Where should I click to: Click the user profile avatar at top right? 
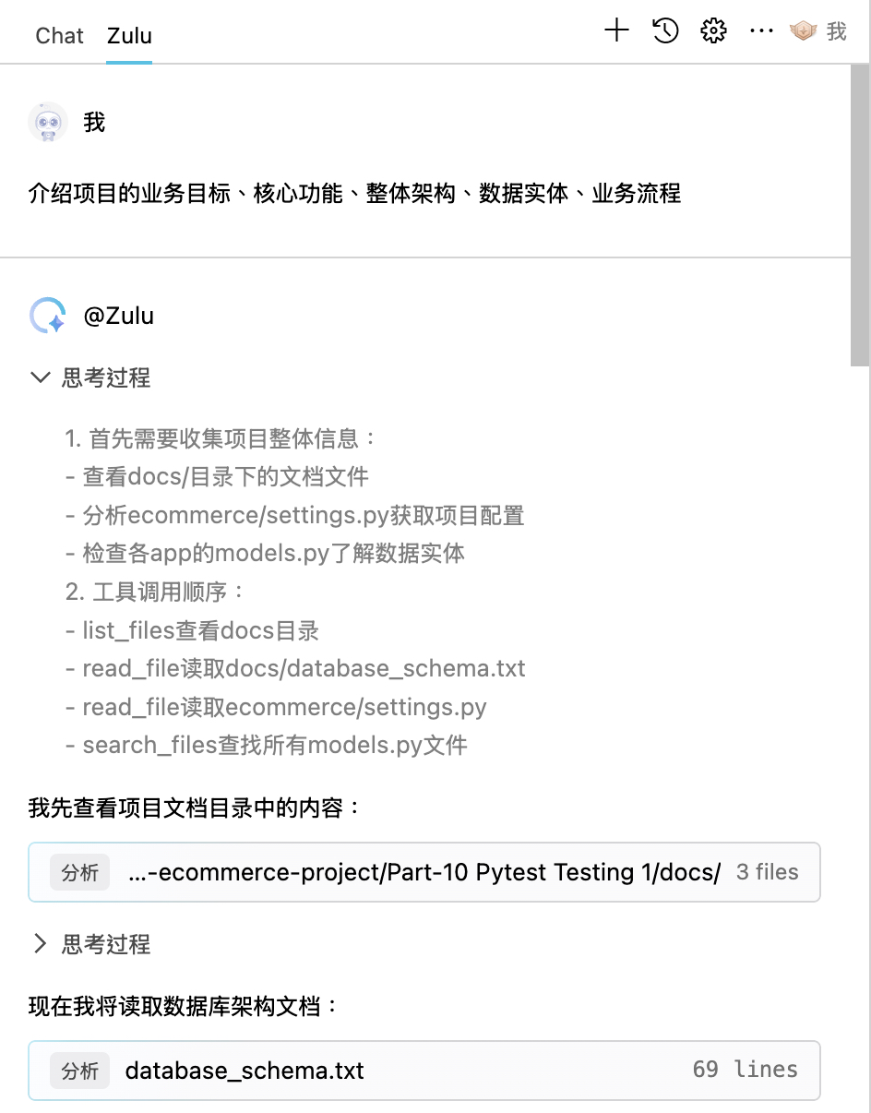pos(804,31)
